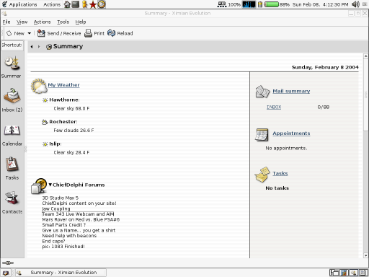Click the ChiefDelphi Forums news icon
The width and height of the screenshot is (369, 277).
pos(39,186)
